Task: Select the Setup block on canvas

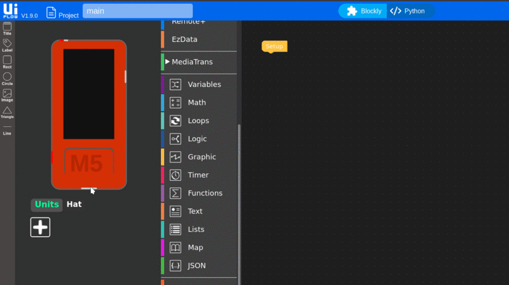Action: [x=274, y=46]
